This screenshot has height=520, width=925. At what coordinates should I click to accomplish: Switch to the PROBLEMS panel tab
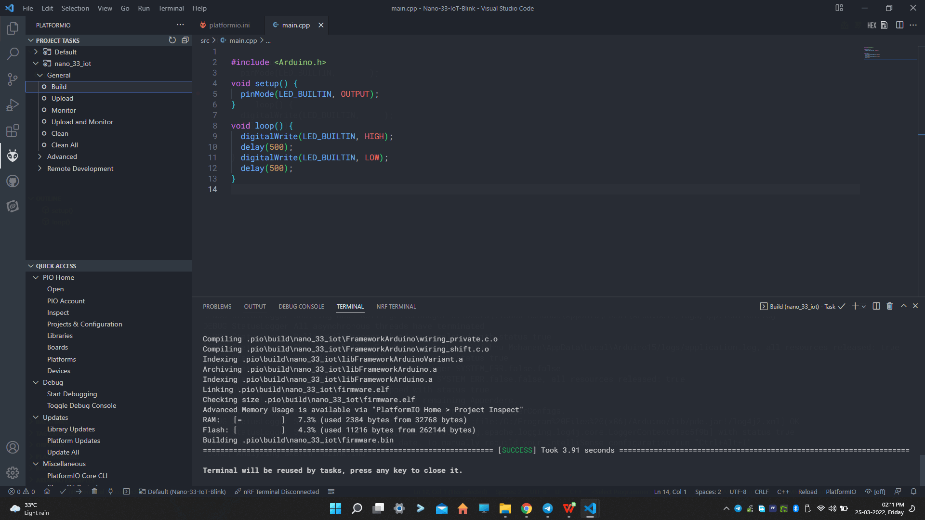point(217,307)
